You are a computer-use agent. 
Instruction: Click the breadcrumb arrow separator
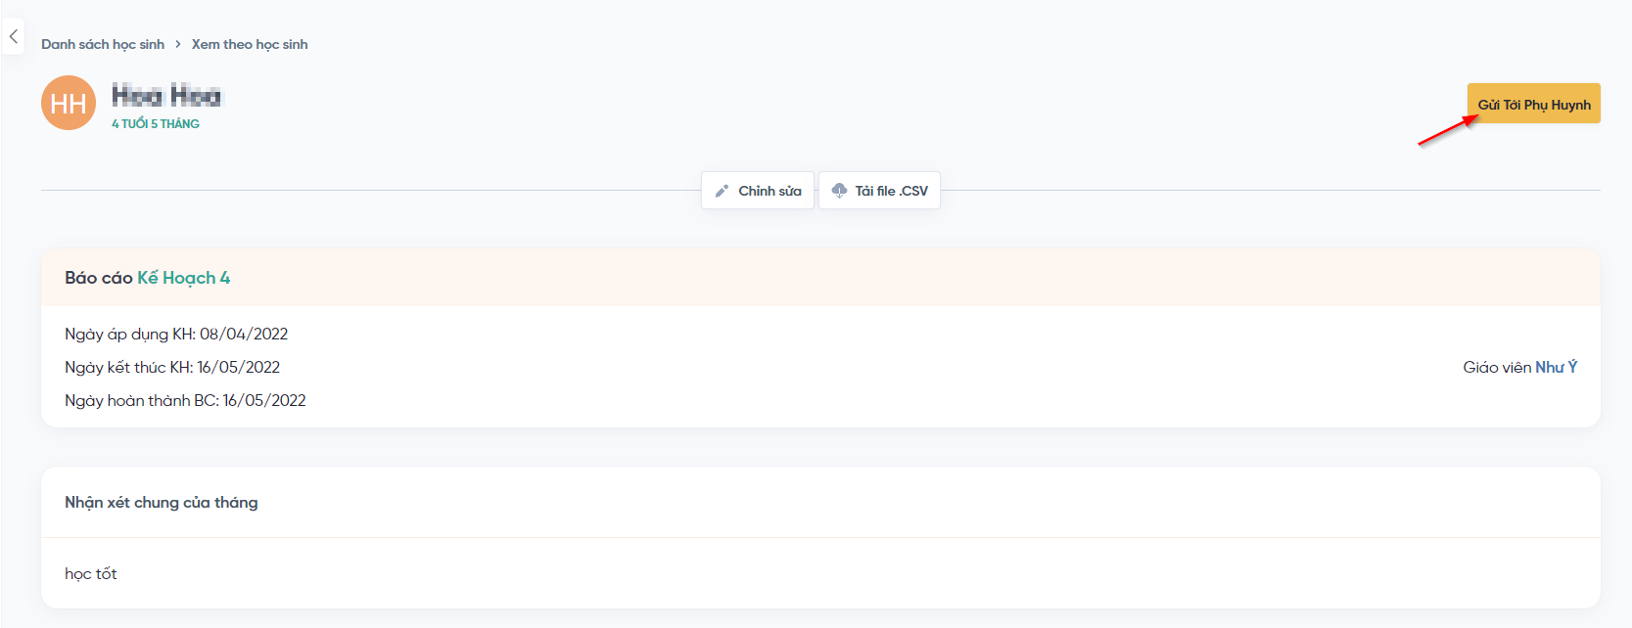[x=178, y=45]
